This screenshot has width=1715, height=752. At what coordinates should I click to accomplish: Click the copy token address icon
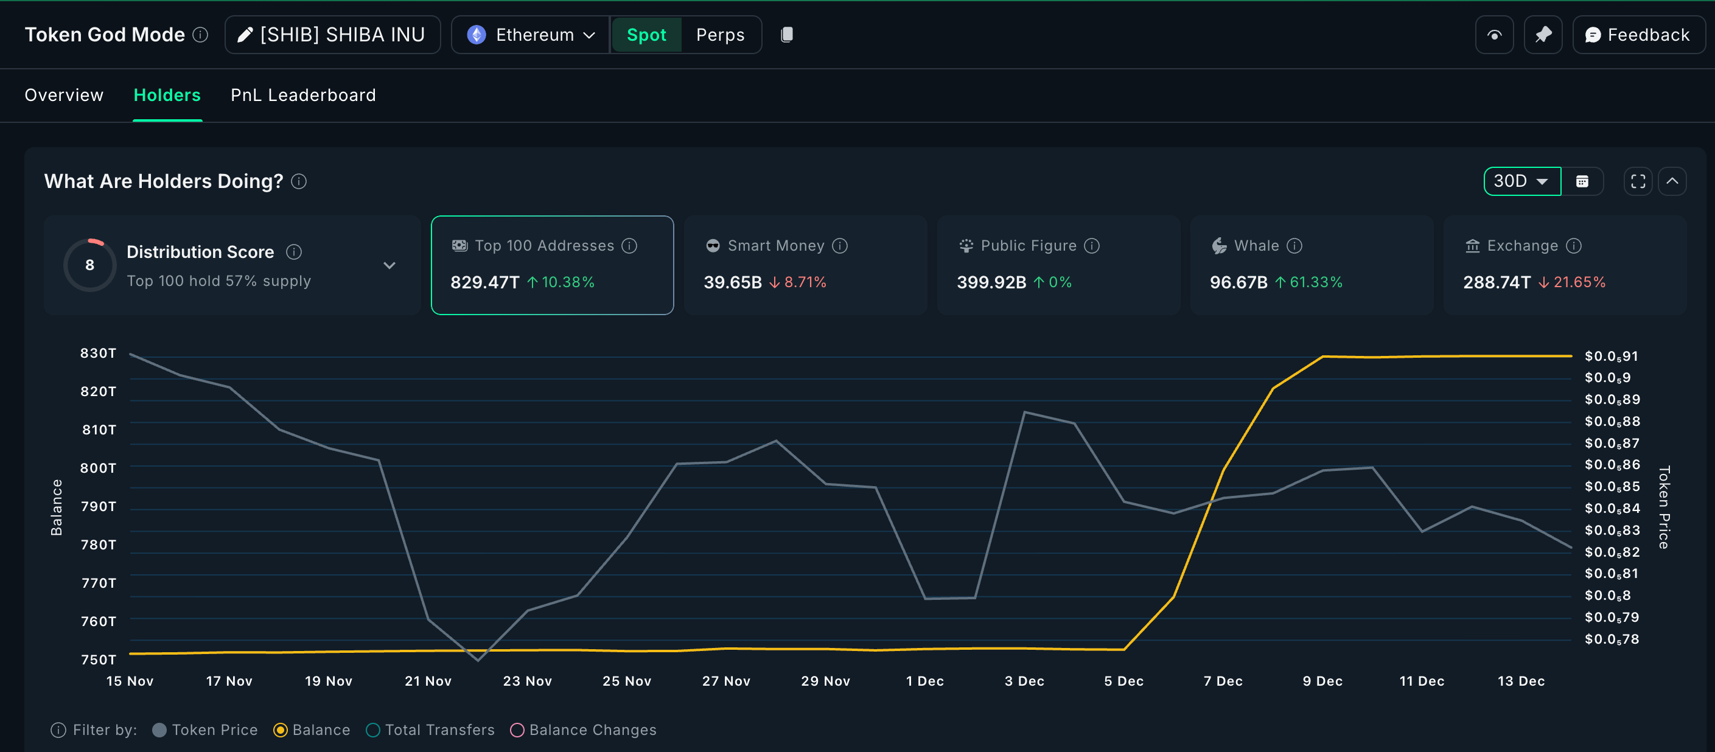click(786, 35)
